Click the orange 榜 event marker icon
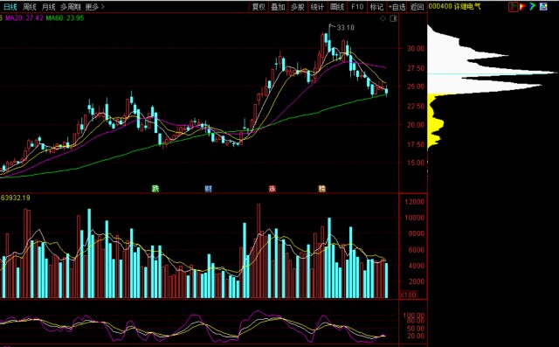Image resolution: width=559 pixels, height=347 pixels. pos(322,189)
